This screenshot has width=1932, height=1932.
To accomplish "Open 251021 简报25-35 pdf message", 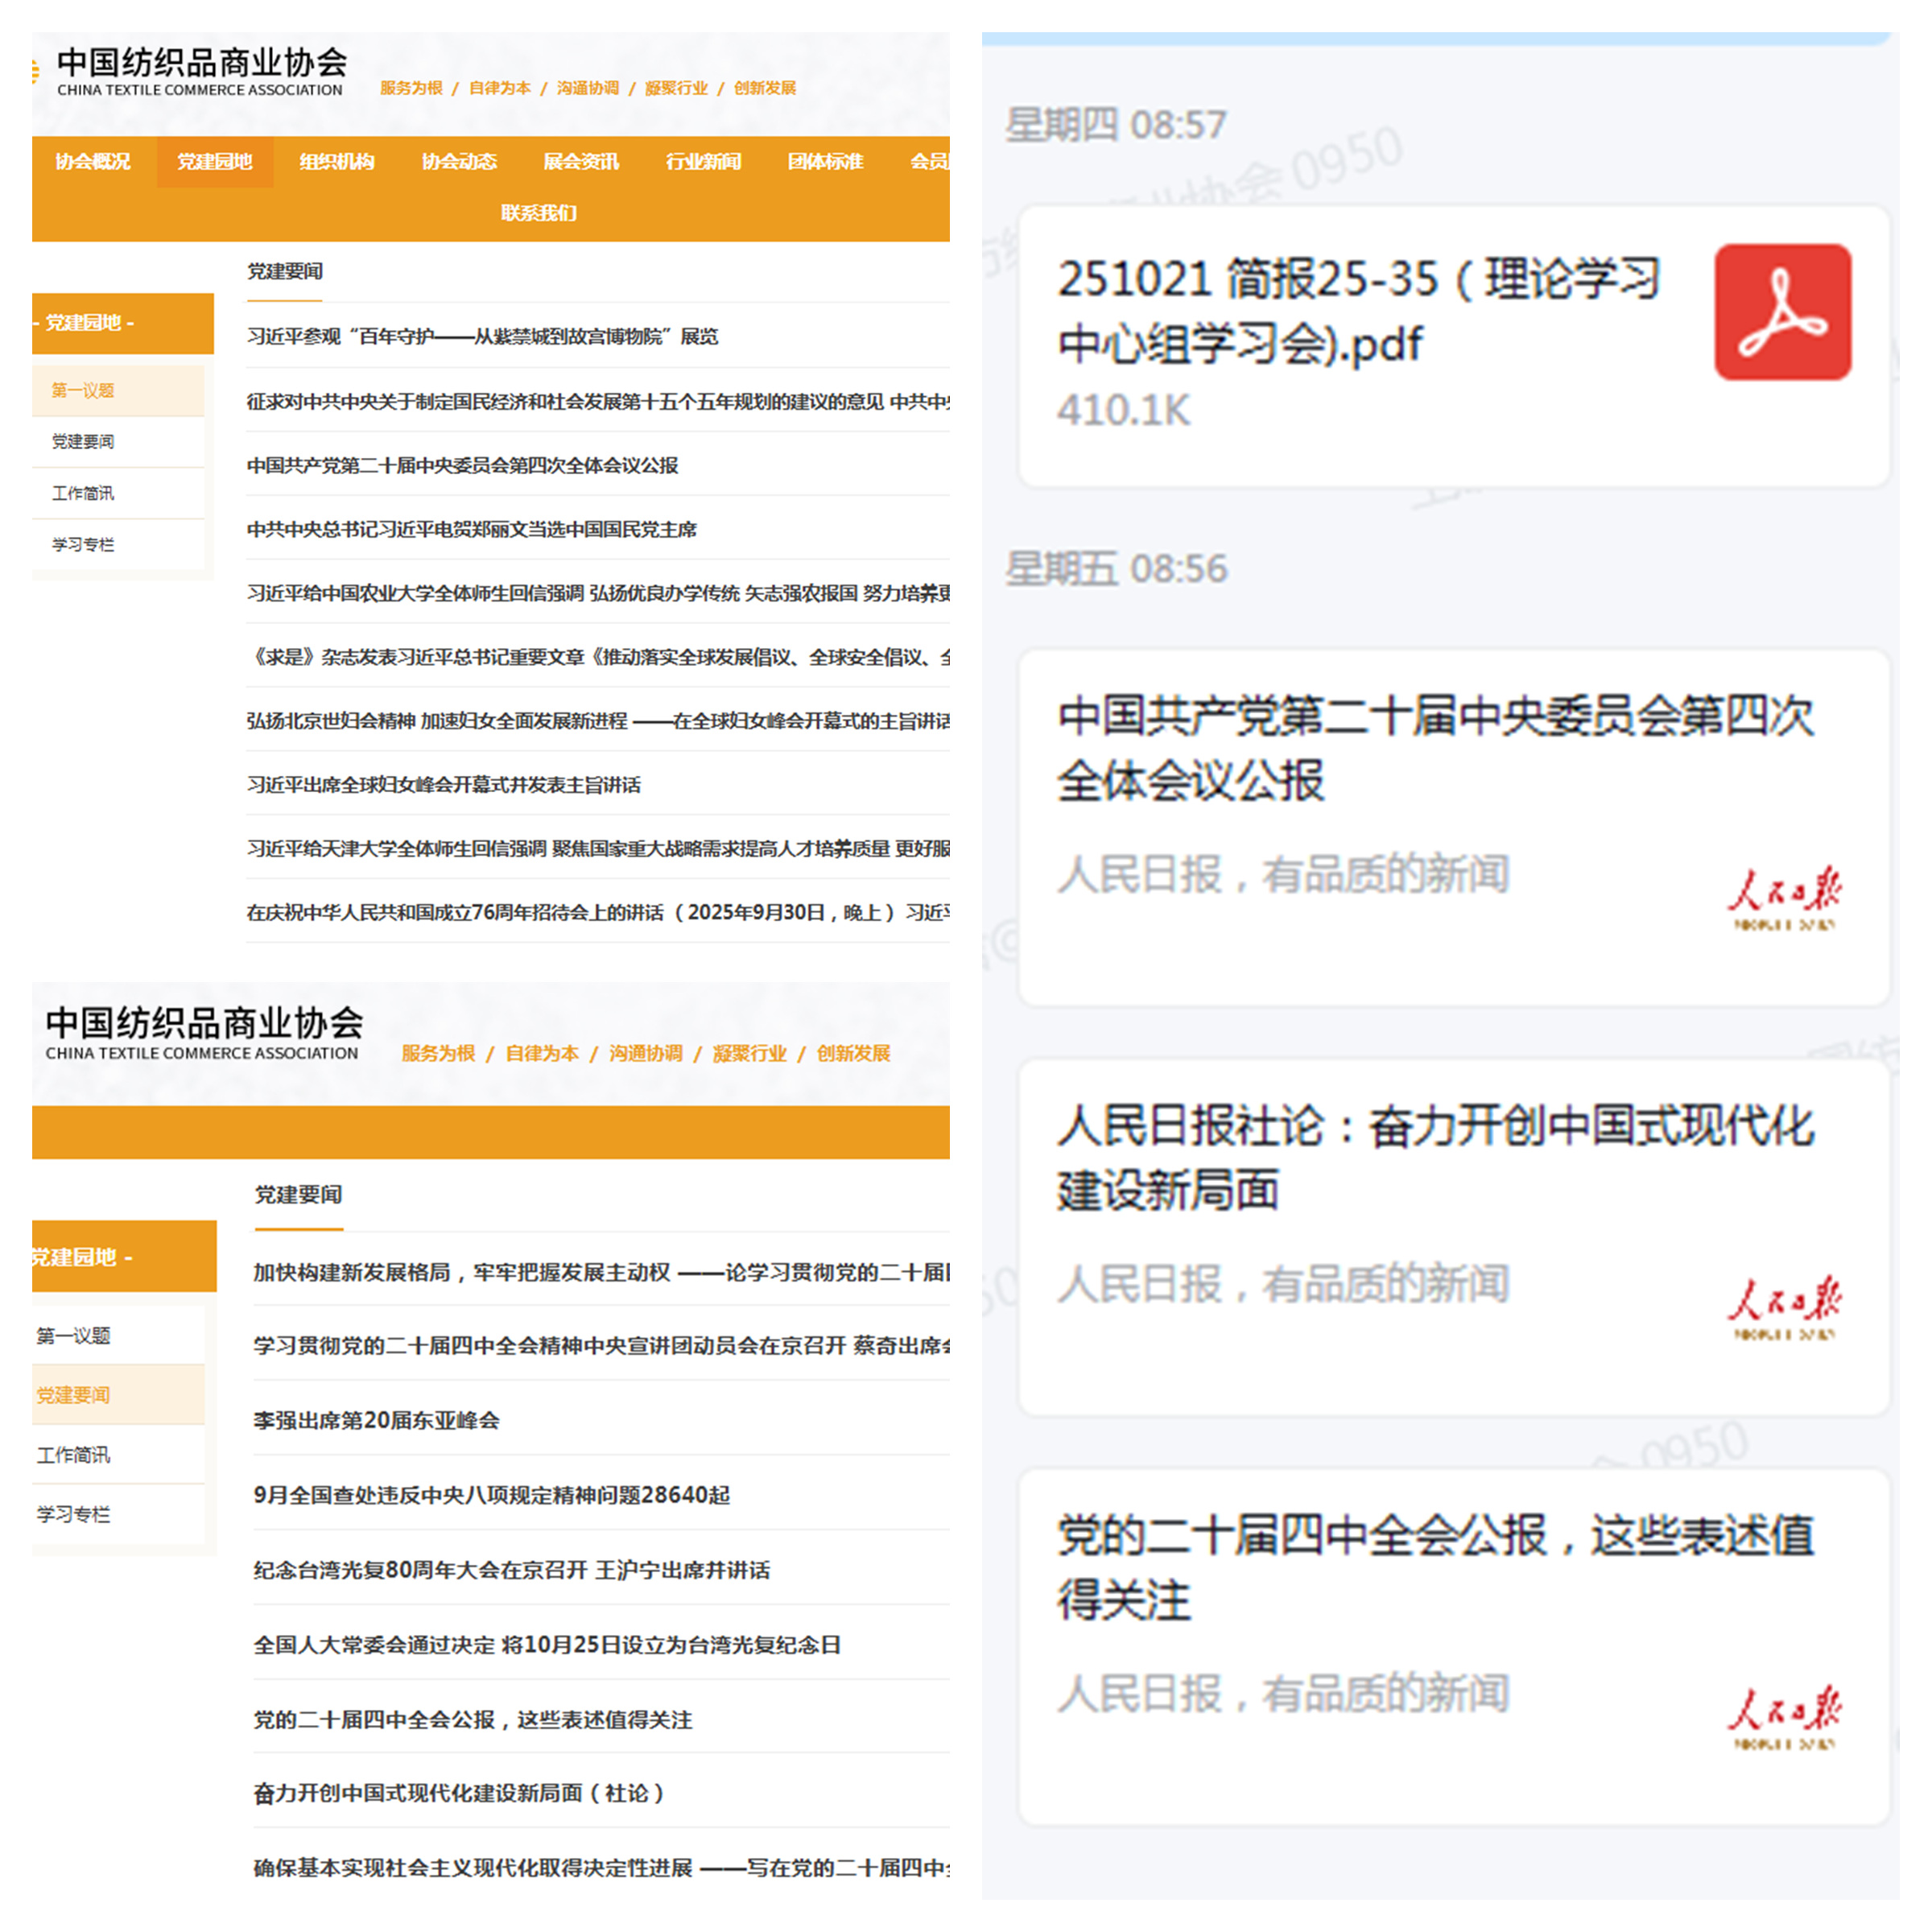I will point(1358,312).
